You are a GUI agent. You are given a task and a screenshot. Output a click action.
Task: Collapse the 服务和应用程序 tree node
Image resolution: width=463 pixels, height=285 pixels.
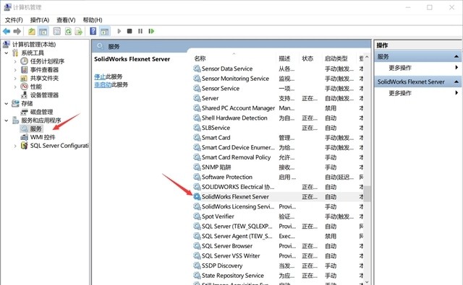coord(7,120)
